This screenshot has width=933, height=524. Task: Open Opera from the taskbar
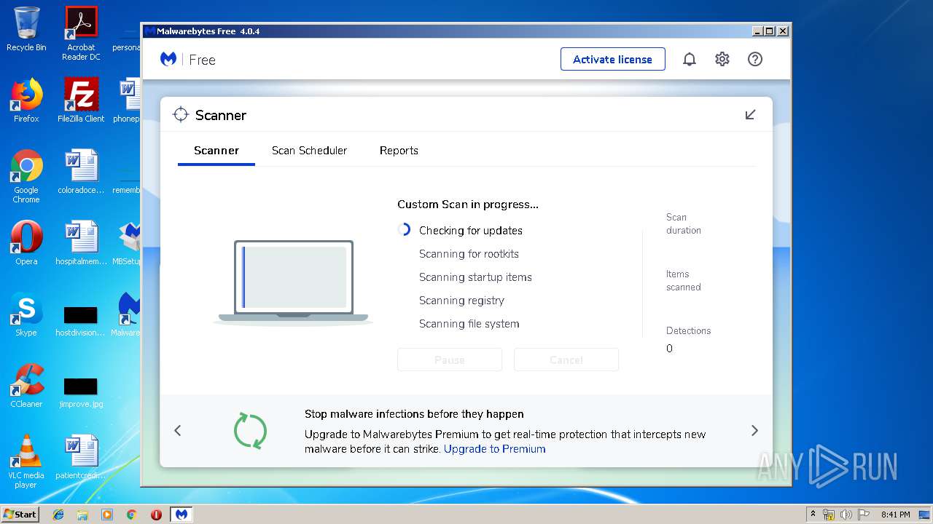[156, 514]
